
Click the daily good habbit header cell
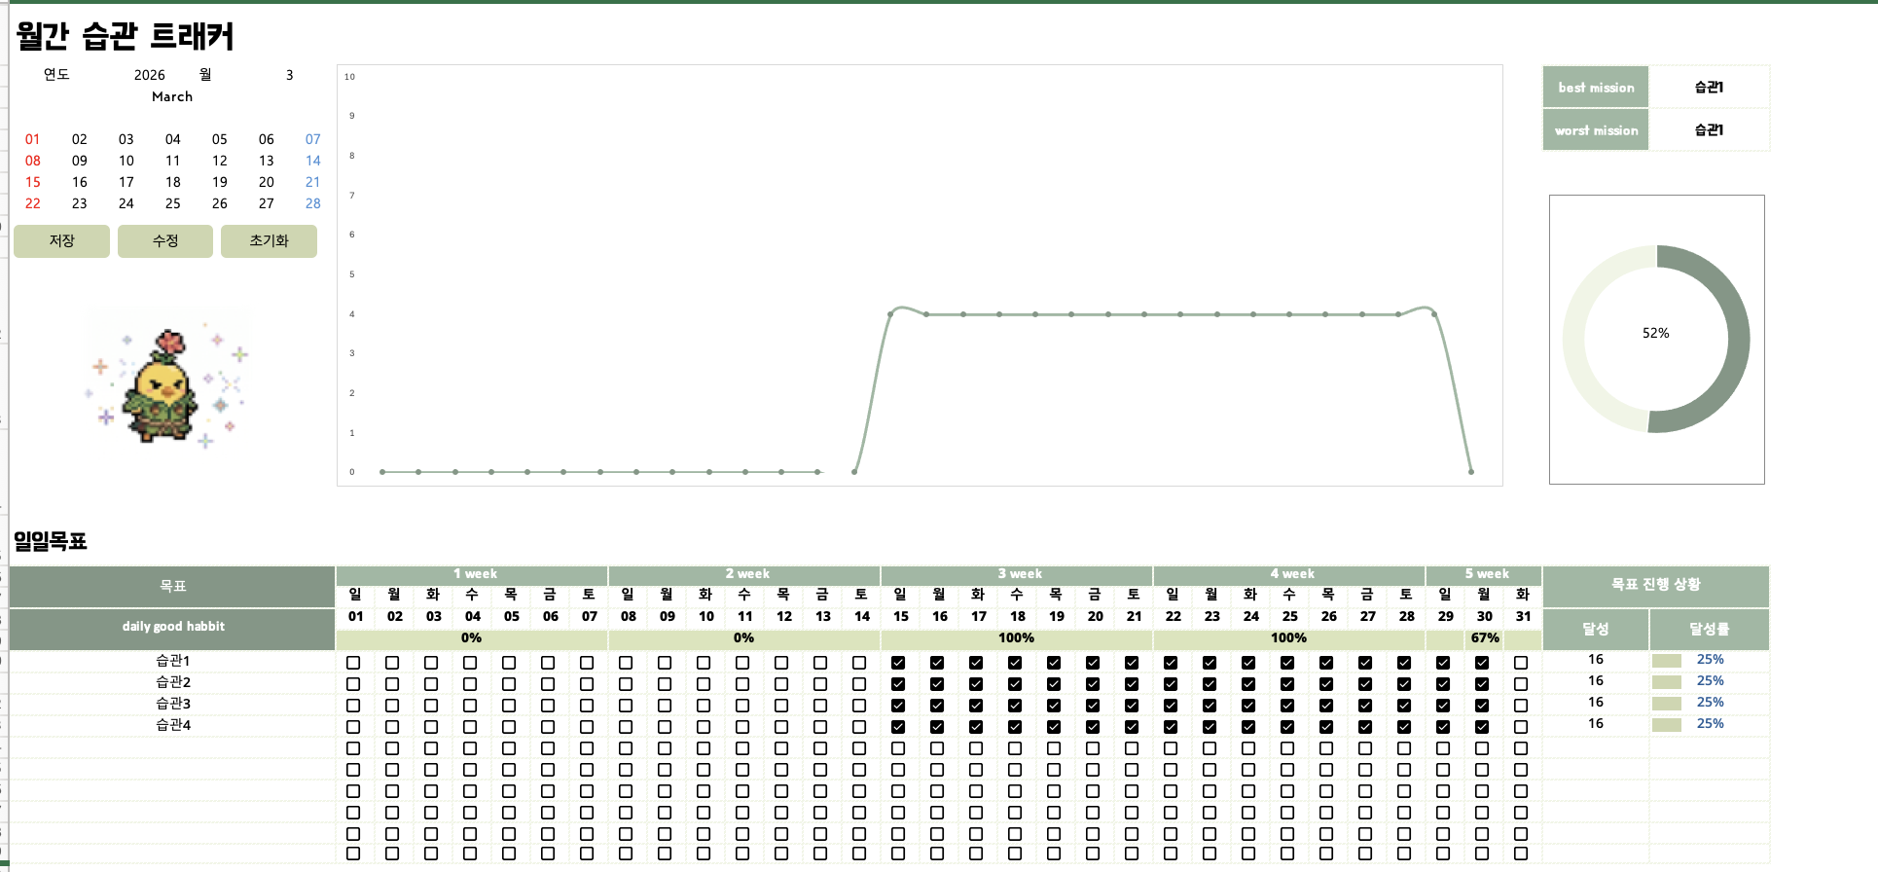pyautogui.click(x=173, y=627)
